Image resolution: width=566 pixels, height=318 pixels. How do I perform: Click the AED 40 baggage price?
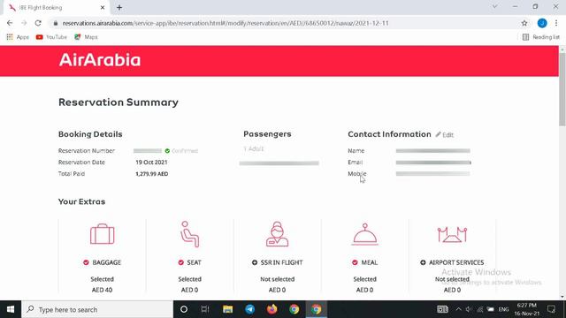pyautogui.click(x=103, y=290)
